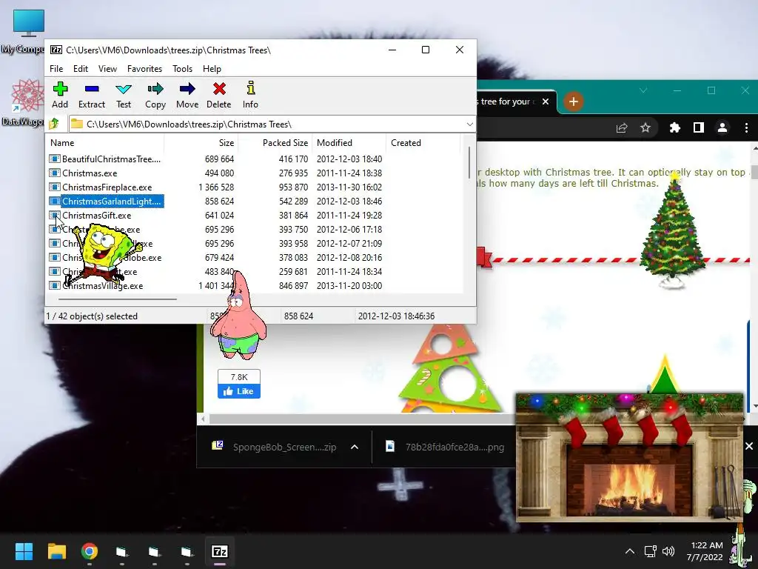This screenshot has height=569, width=758.
Task: Open the Chrome three-dot menu
Action: click(746, 127)
